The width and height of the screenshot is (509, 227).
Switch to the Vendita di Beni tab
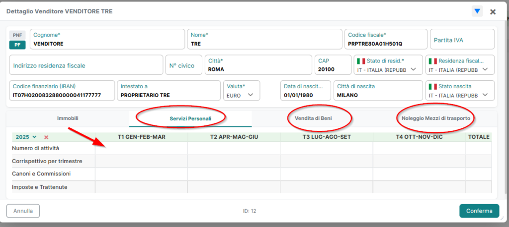[313, 118]
